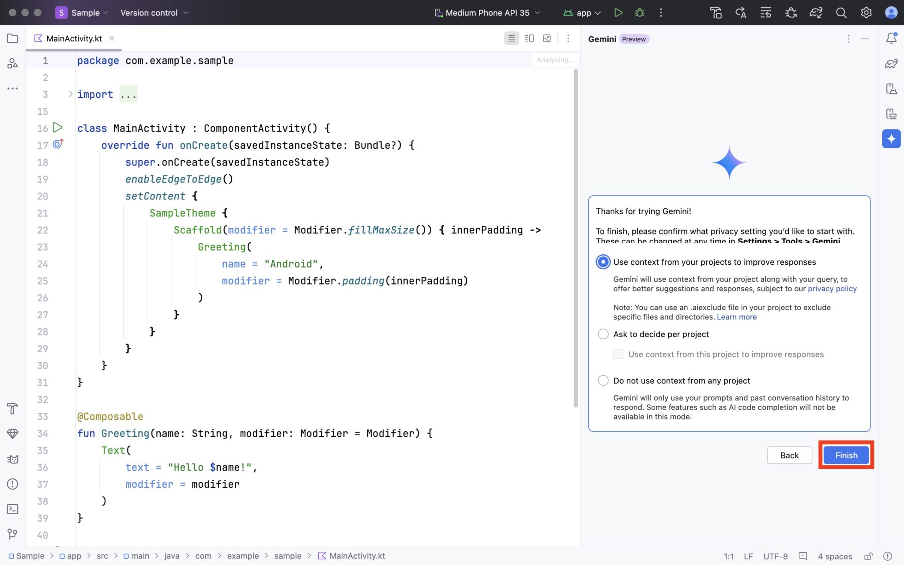Open the device selector dropdown
904x565 pixels.
tap(487, 12)
